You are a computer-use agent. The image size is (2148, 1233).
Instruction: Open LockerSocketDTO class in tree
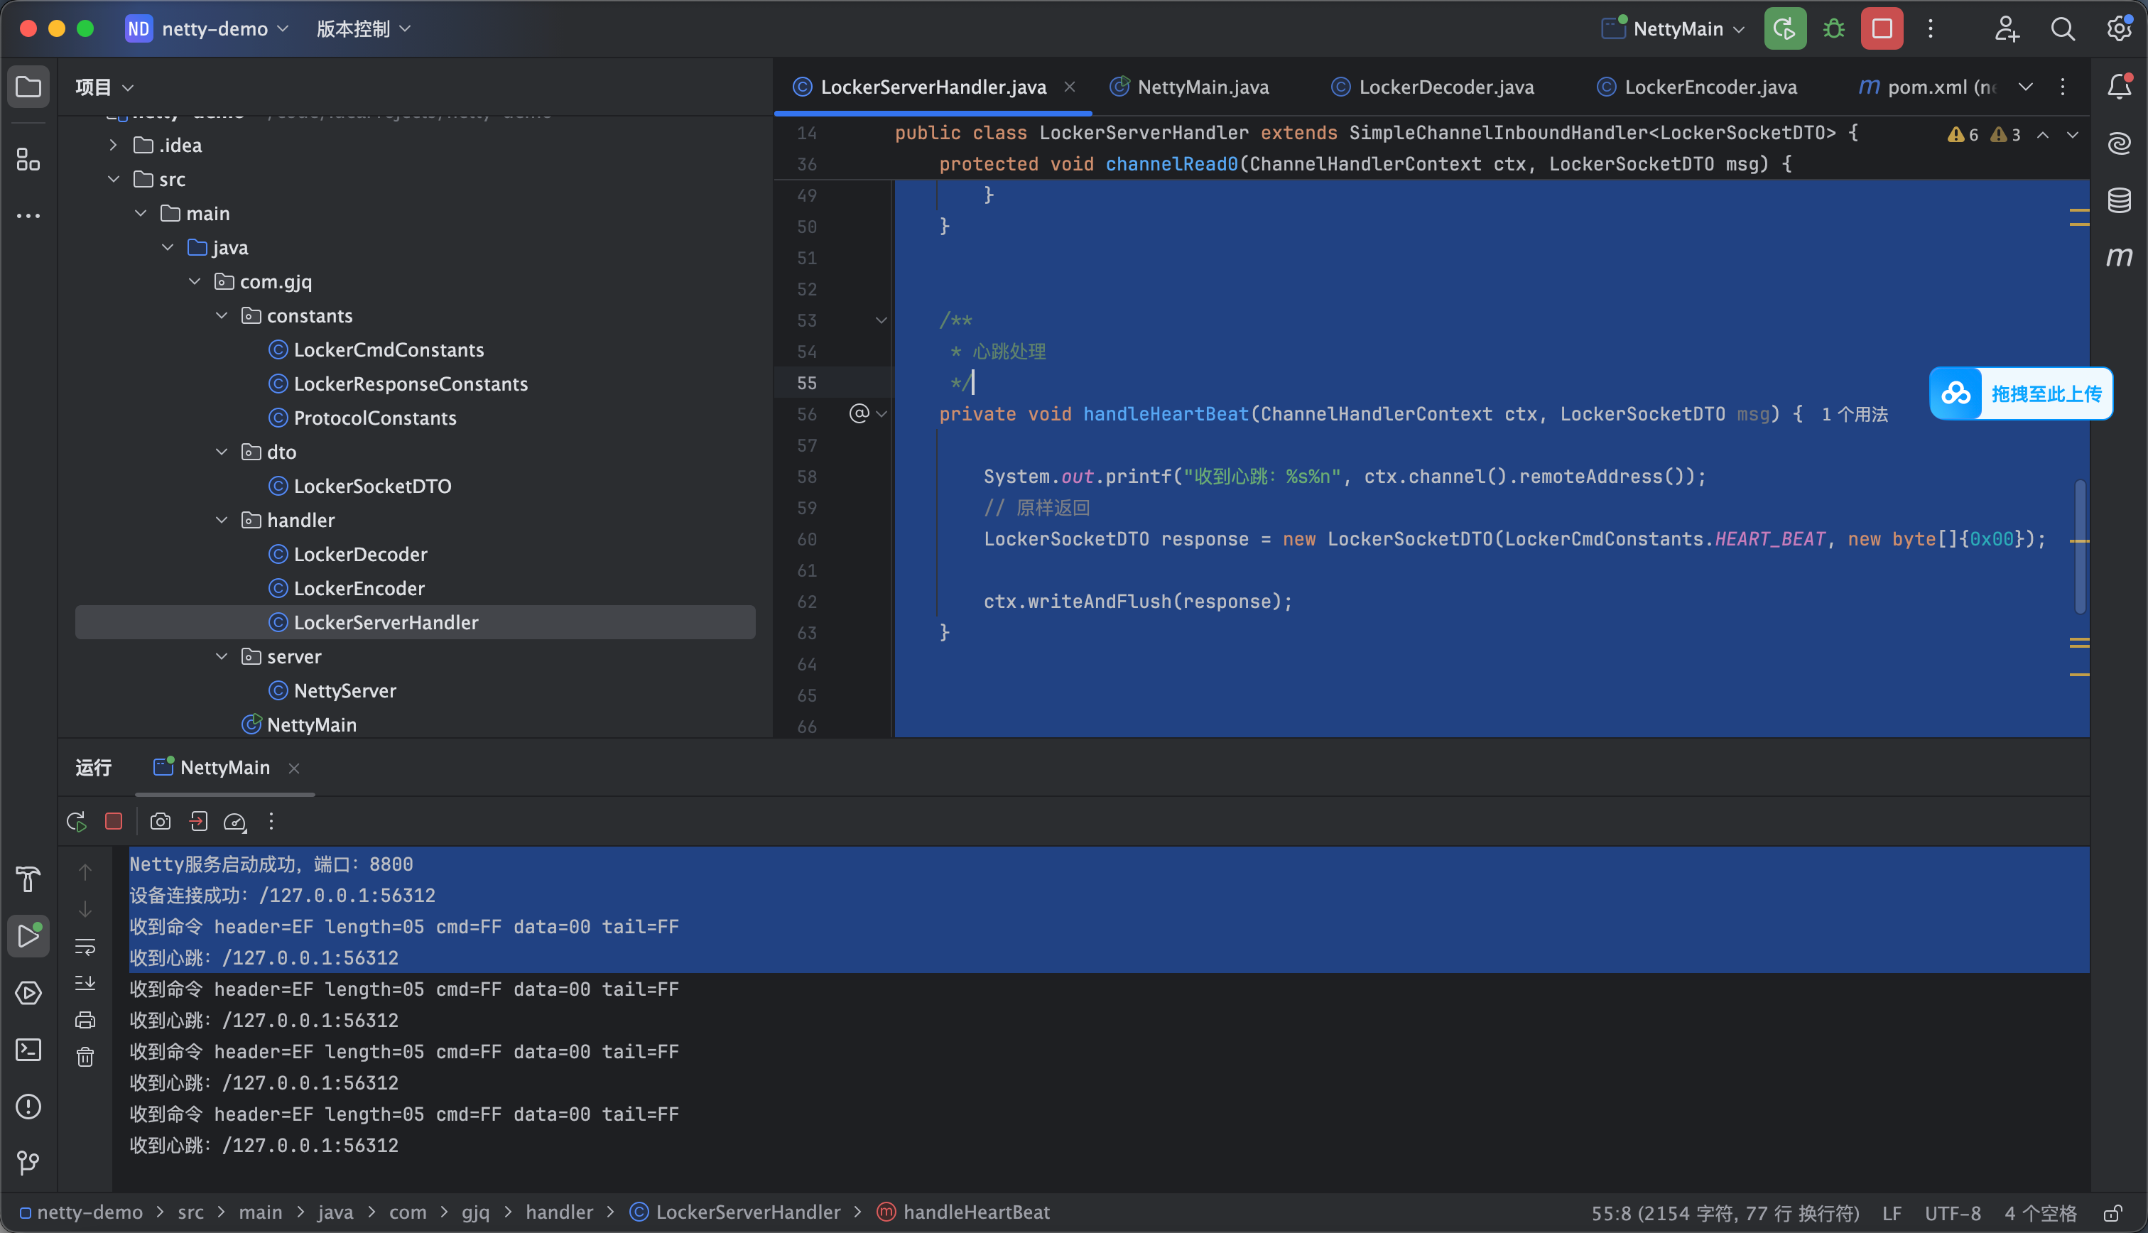click(x=372, y=486)
